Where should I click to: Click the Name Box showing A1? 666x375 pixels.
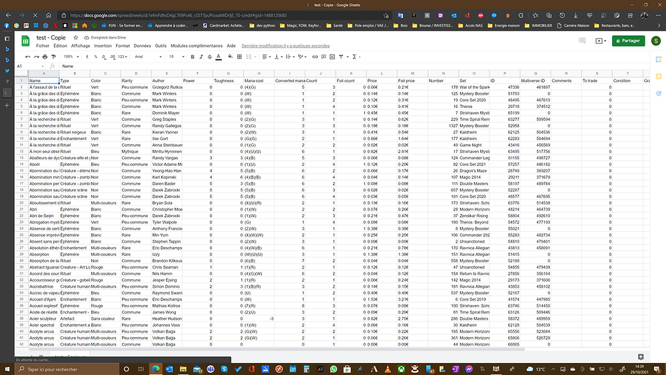tap(30, 66)
